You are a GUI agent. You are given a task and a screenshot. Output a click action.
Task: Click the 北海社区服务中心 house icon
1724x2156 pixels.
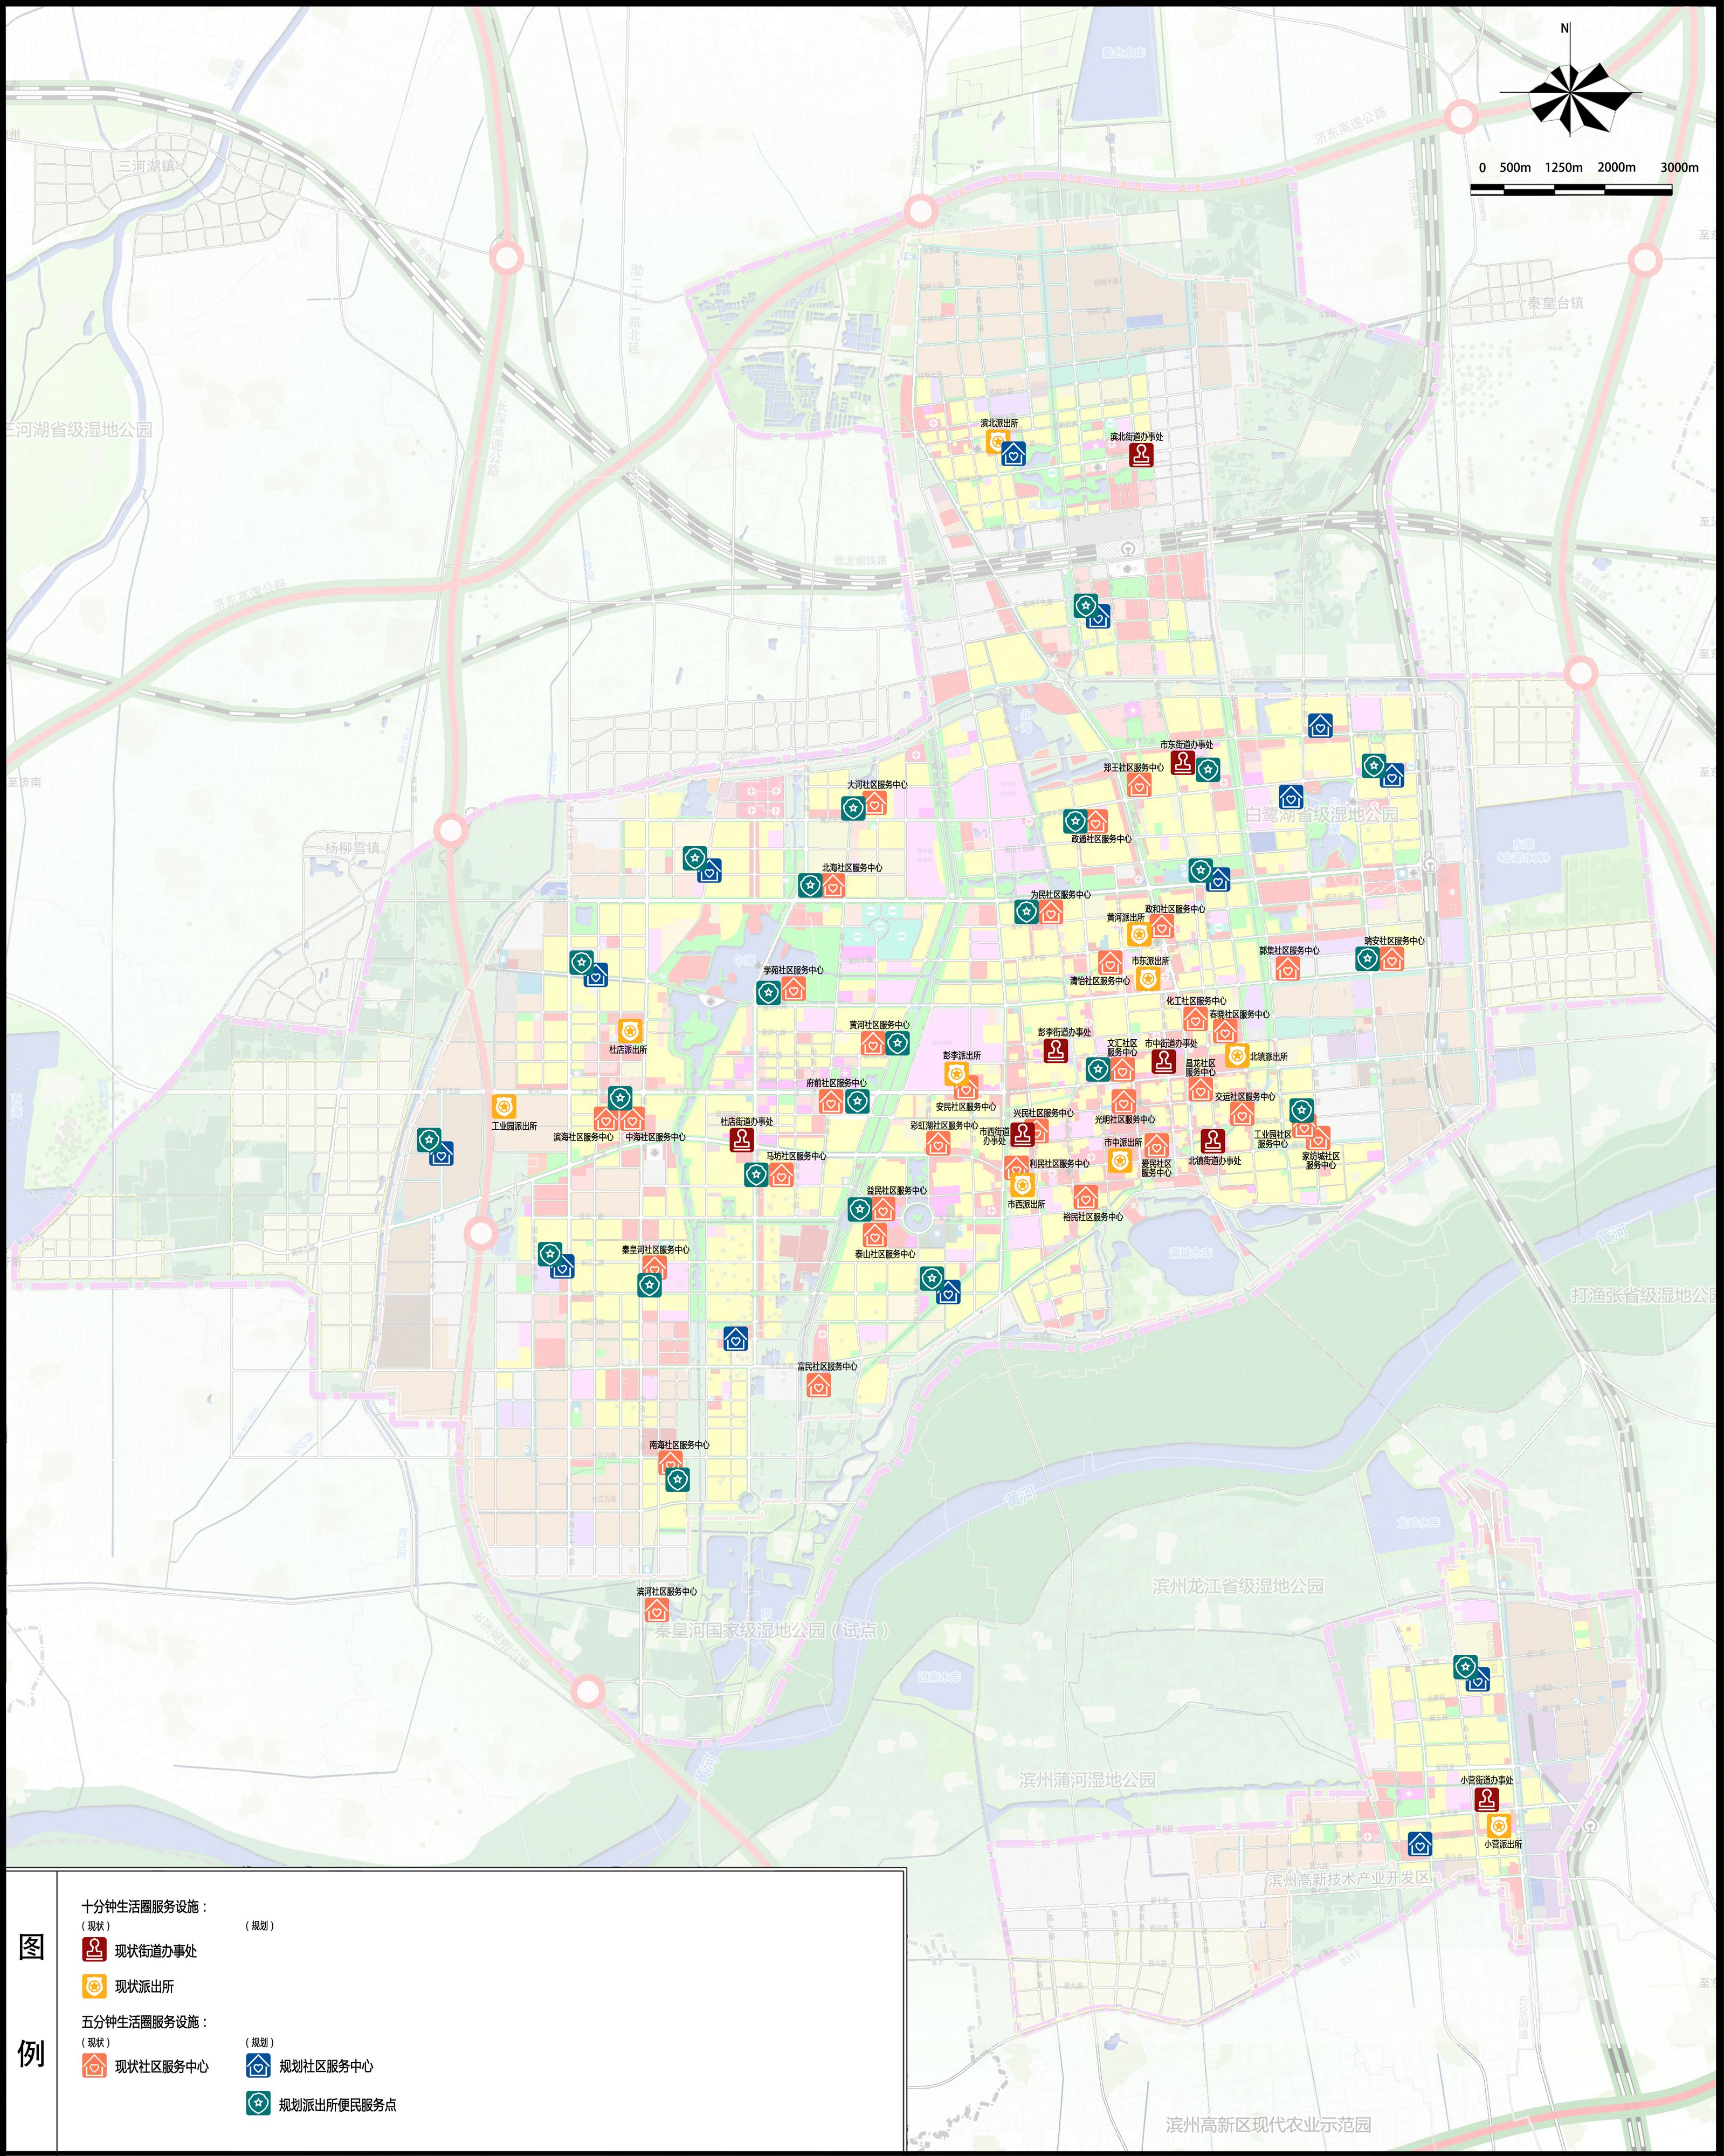[833, 885]
